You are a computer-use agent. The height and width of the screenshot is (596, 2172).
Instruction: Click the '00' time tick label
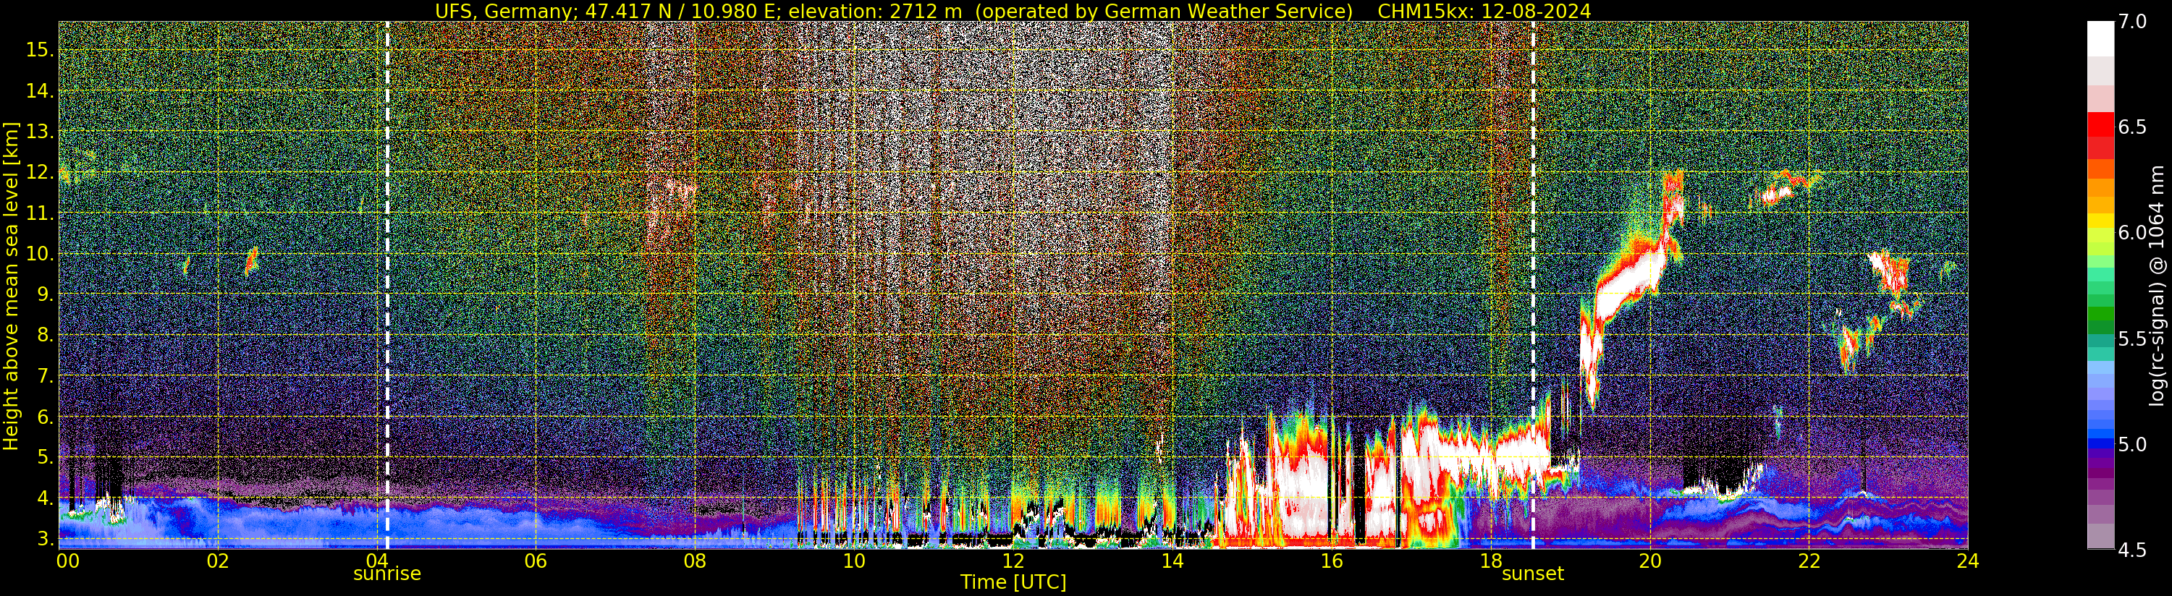[x=67, y=561]
